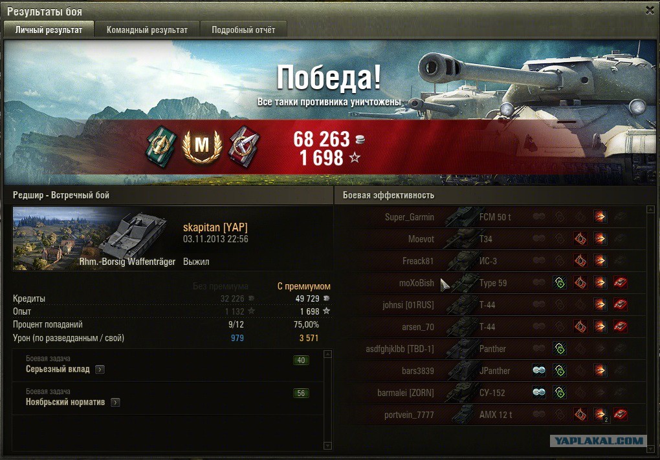Click the kill icon in moXoBish row
Screen dimensions: 660x460
(x=621, y=283)
